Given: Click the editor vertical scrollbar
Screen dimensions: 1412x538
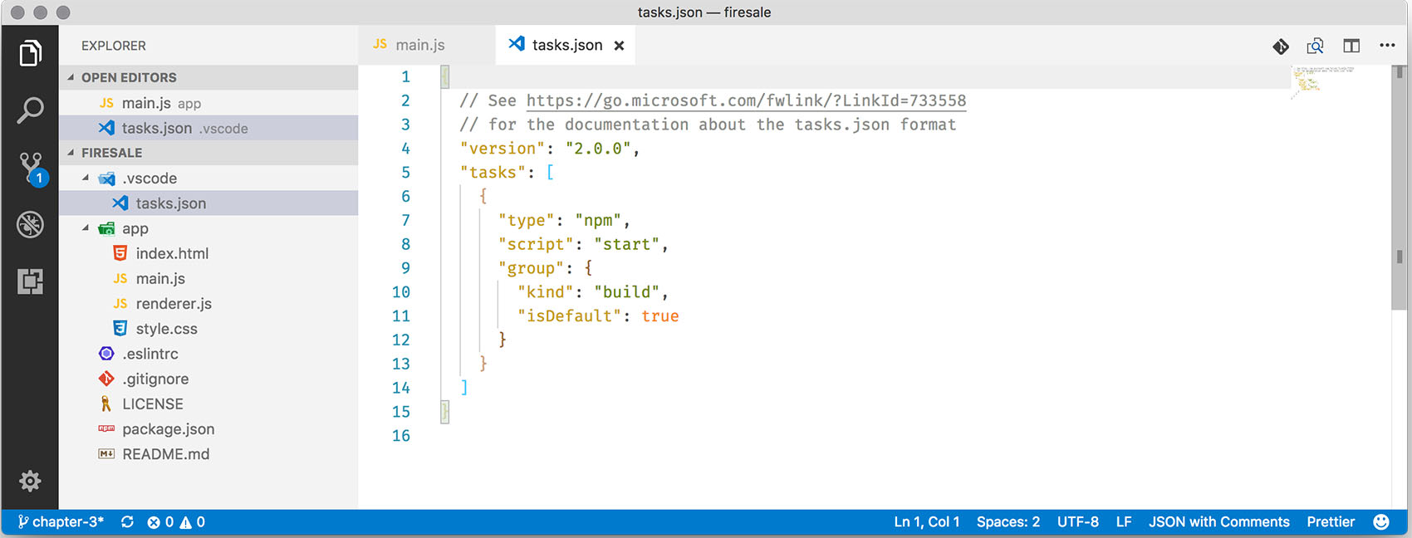Looking at the screenshot, I should [x=1400, y=191].
